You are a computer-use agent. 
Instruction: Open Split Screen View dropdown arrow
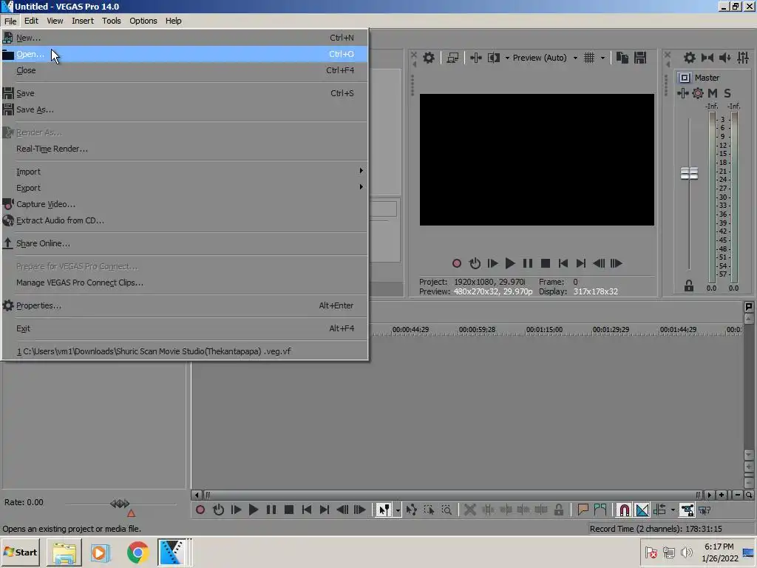(507, 58)
